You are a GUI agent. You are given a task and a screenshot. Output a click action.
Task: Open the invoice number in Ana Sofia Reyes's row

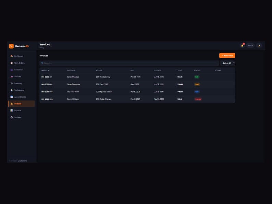tap(47, 92)
